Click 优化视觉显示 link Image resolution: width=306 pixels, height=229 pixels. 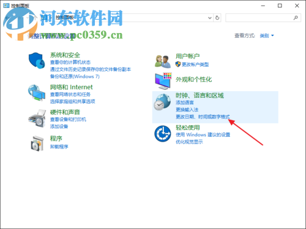189,142
